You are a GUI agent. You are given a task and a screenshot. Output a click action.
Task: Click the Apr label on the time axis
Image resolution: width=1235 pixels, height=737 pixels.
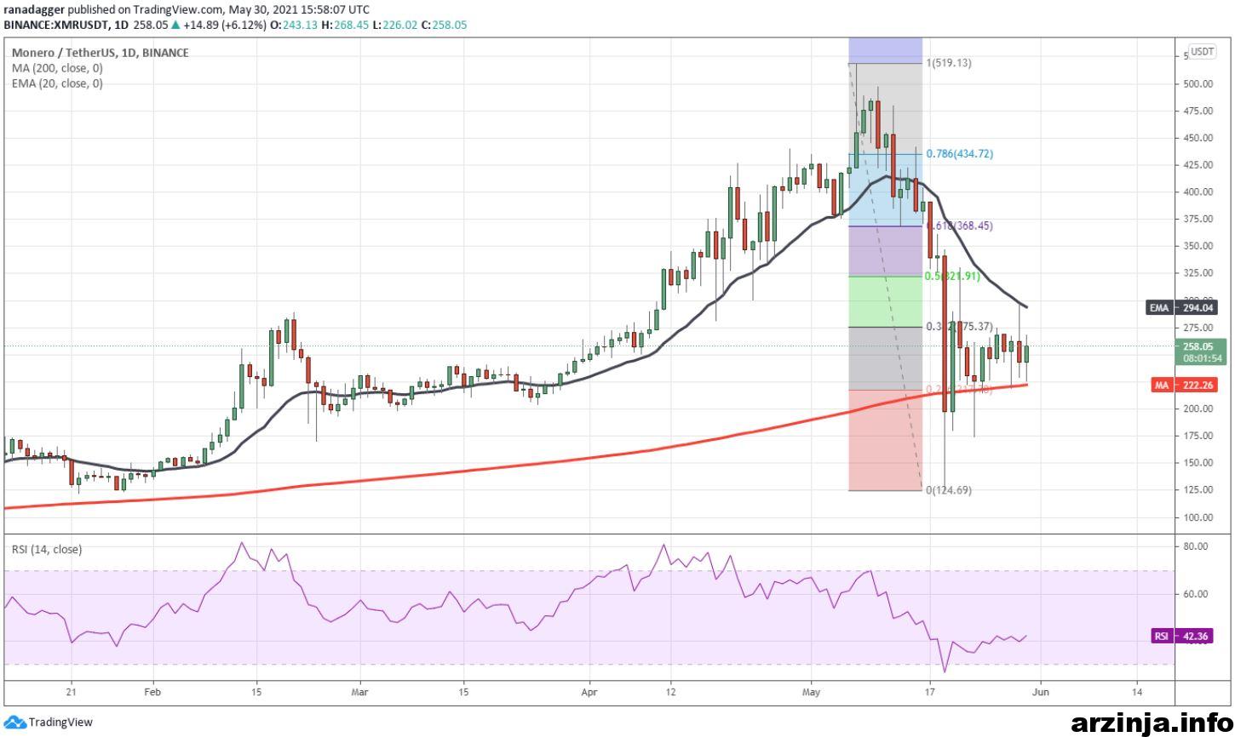click(x=589, y=692)
